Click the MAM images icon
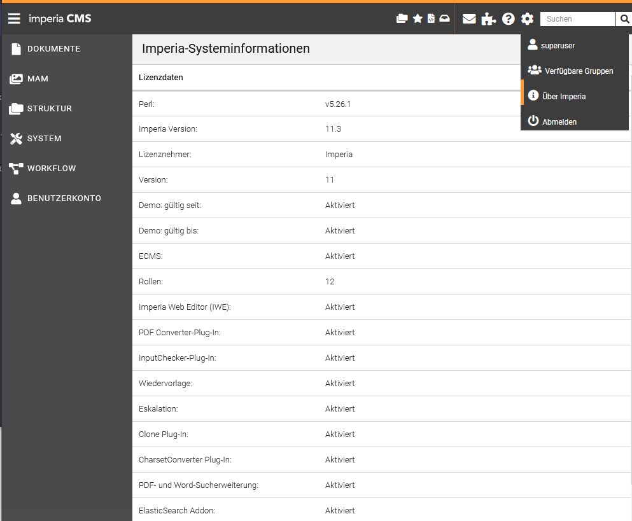The image size is (632, 521). pos(16,79)
